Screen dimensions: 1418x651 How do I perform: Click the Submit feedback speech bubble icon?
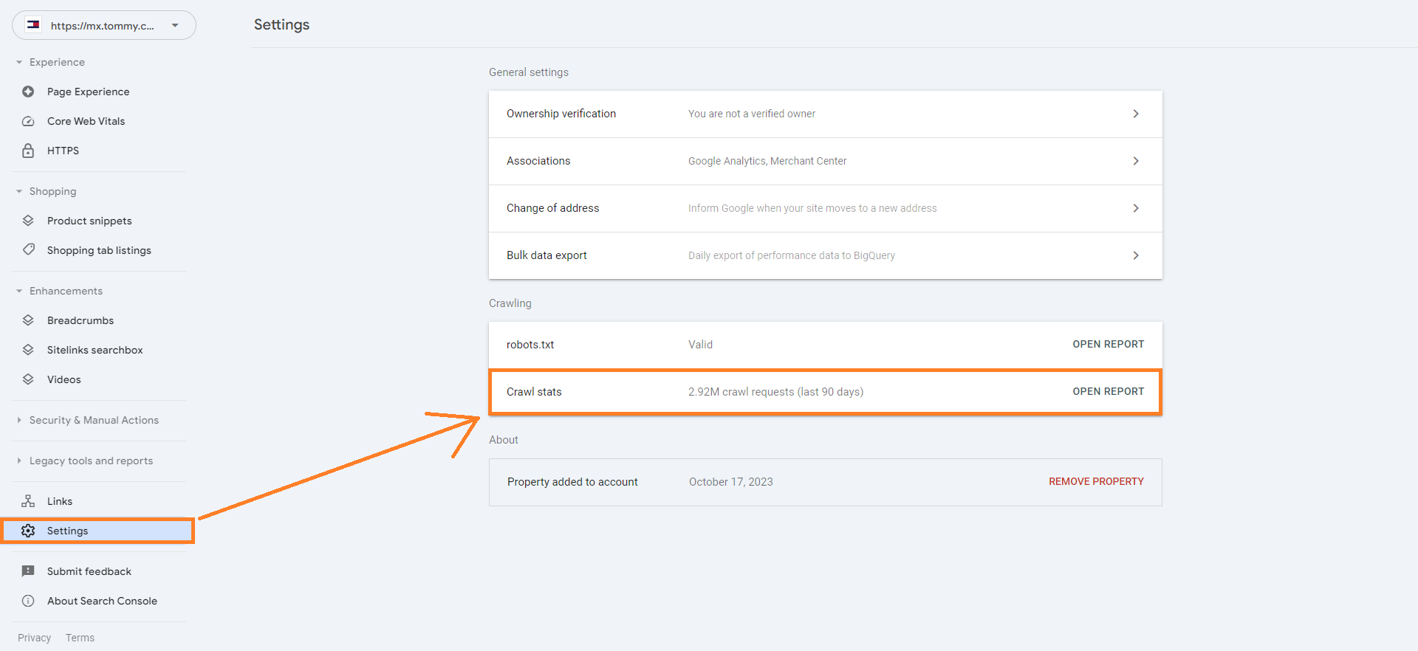click(x=28, y=571)
